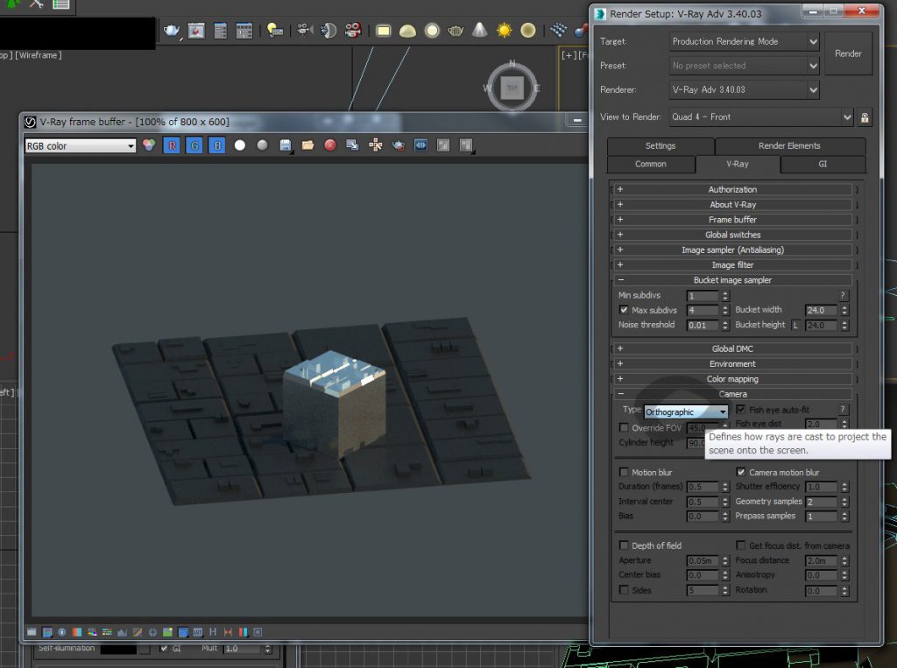Enable the Depth of field checkbox
Screen dimensions: 897x668
(624, 545)
